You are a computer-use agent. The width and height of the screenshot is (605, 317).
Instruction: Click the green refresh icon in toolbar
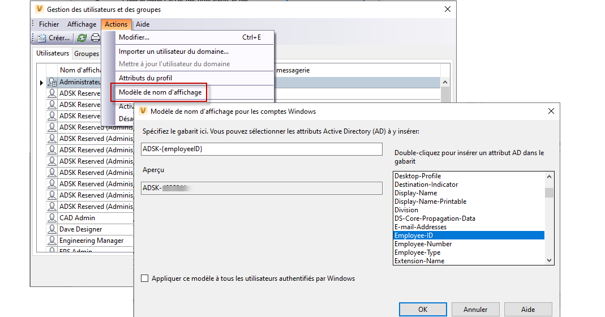(82, 38)
